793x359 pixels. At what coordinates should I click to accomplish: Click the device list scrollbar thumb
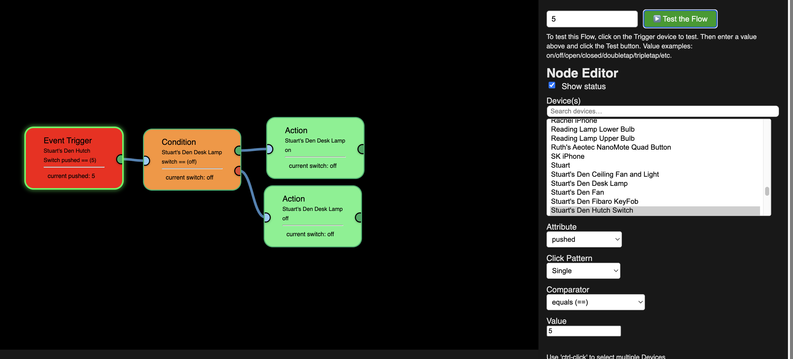[x=767, y=191]
